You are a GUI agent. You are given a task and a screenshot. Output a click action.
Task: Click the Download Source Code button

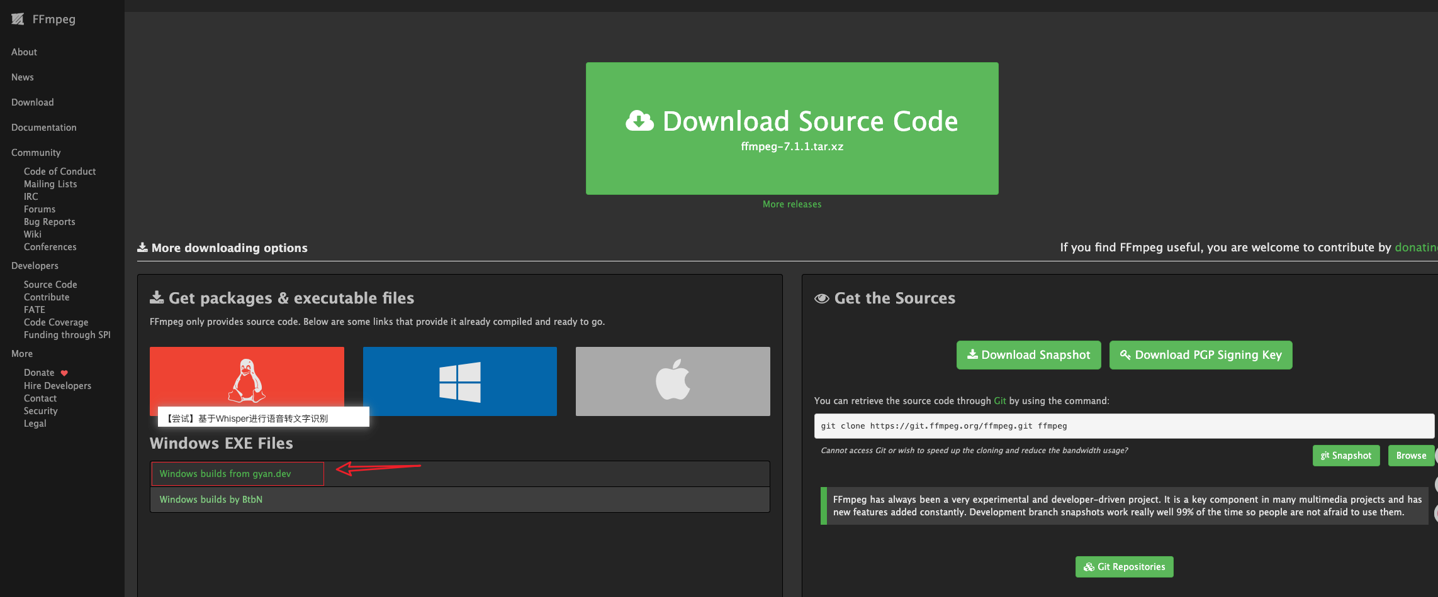coord(792,128)
